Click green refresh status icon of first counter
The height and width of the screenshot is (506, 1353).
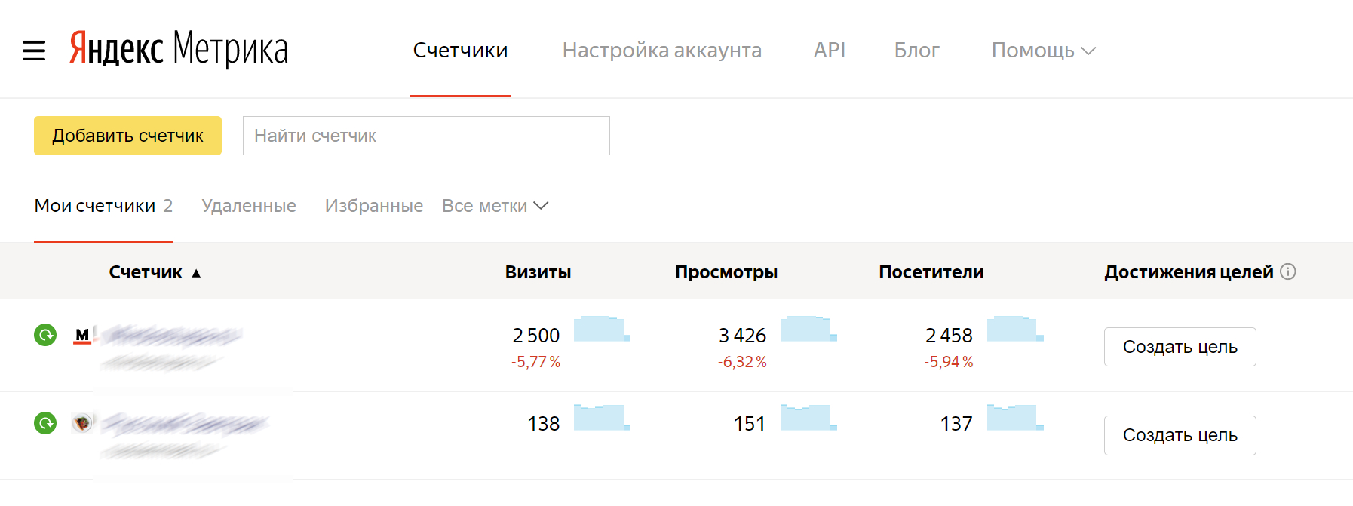(45, 335)
